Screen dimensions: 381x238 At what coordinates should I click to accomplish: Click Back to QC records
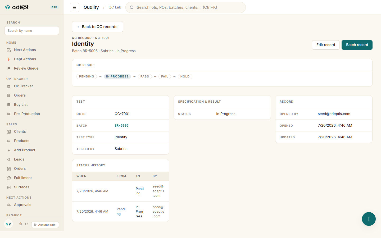[97, 27]
